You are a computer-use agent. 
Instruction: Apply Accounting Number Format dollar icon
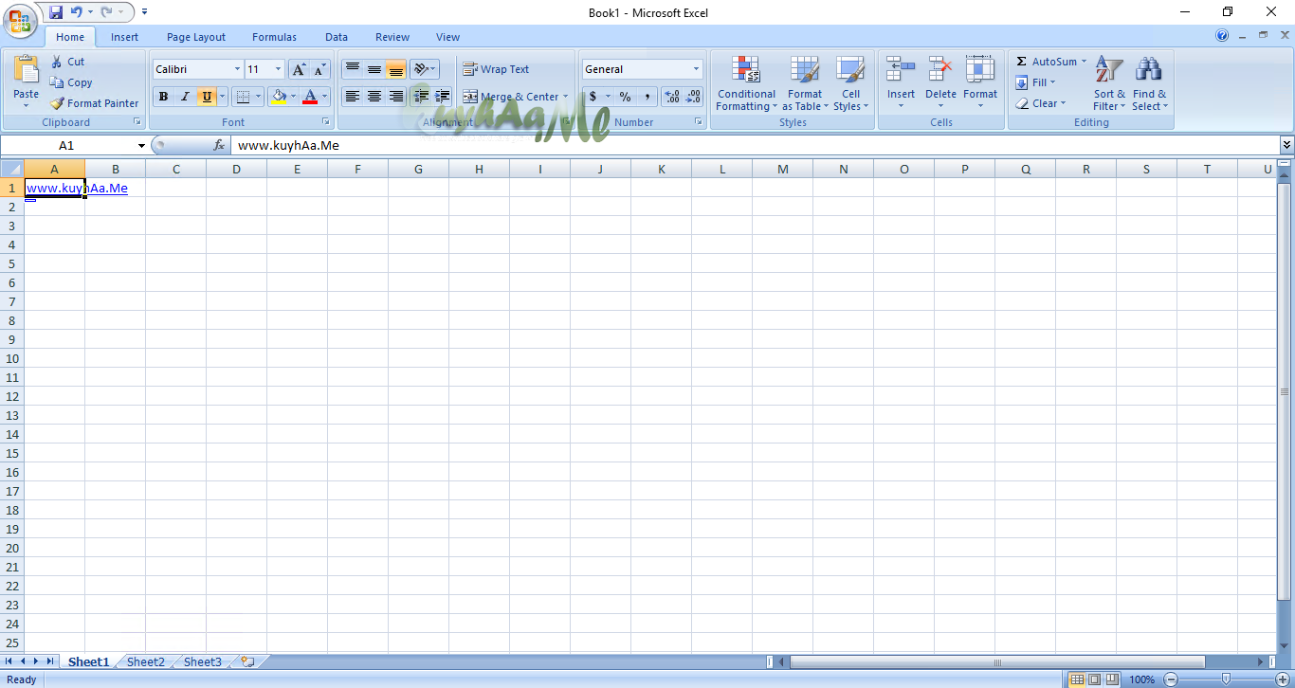pyautogui.click(x=593, y=97)
